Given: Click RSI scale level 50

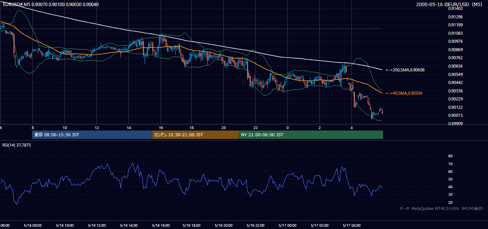Looking at the screenshot, I should coord(450,179).
